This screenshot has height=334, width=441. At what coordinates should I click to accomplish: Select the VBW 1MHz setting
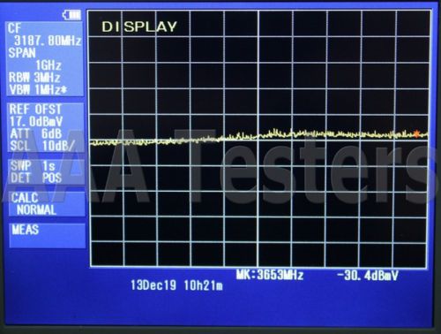[38, 90]
